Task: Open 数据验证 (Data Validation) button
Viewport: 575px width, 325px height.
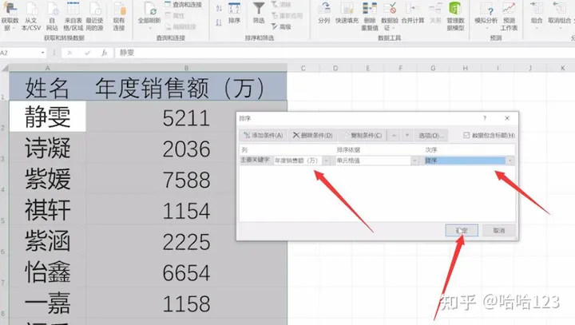Action: (x=390, y=16)
